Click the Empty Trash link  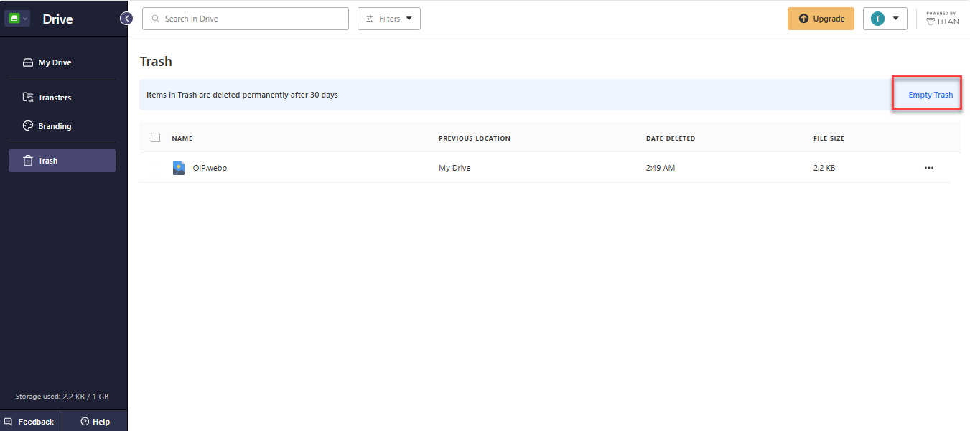[931, 95]
